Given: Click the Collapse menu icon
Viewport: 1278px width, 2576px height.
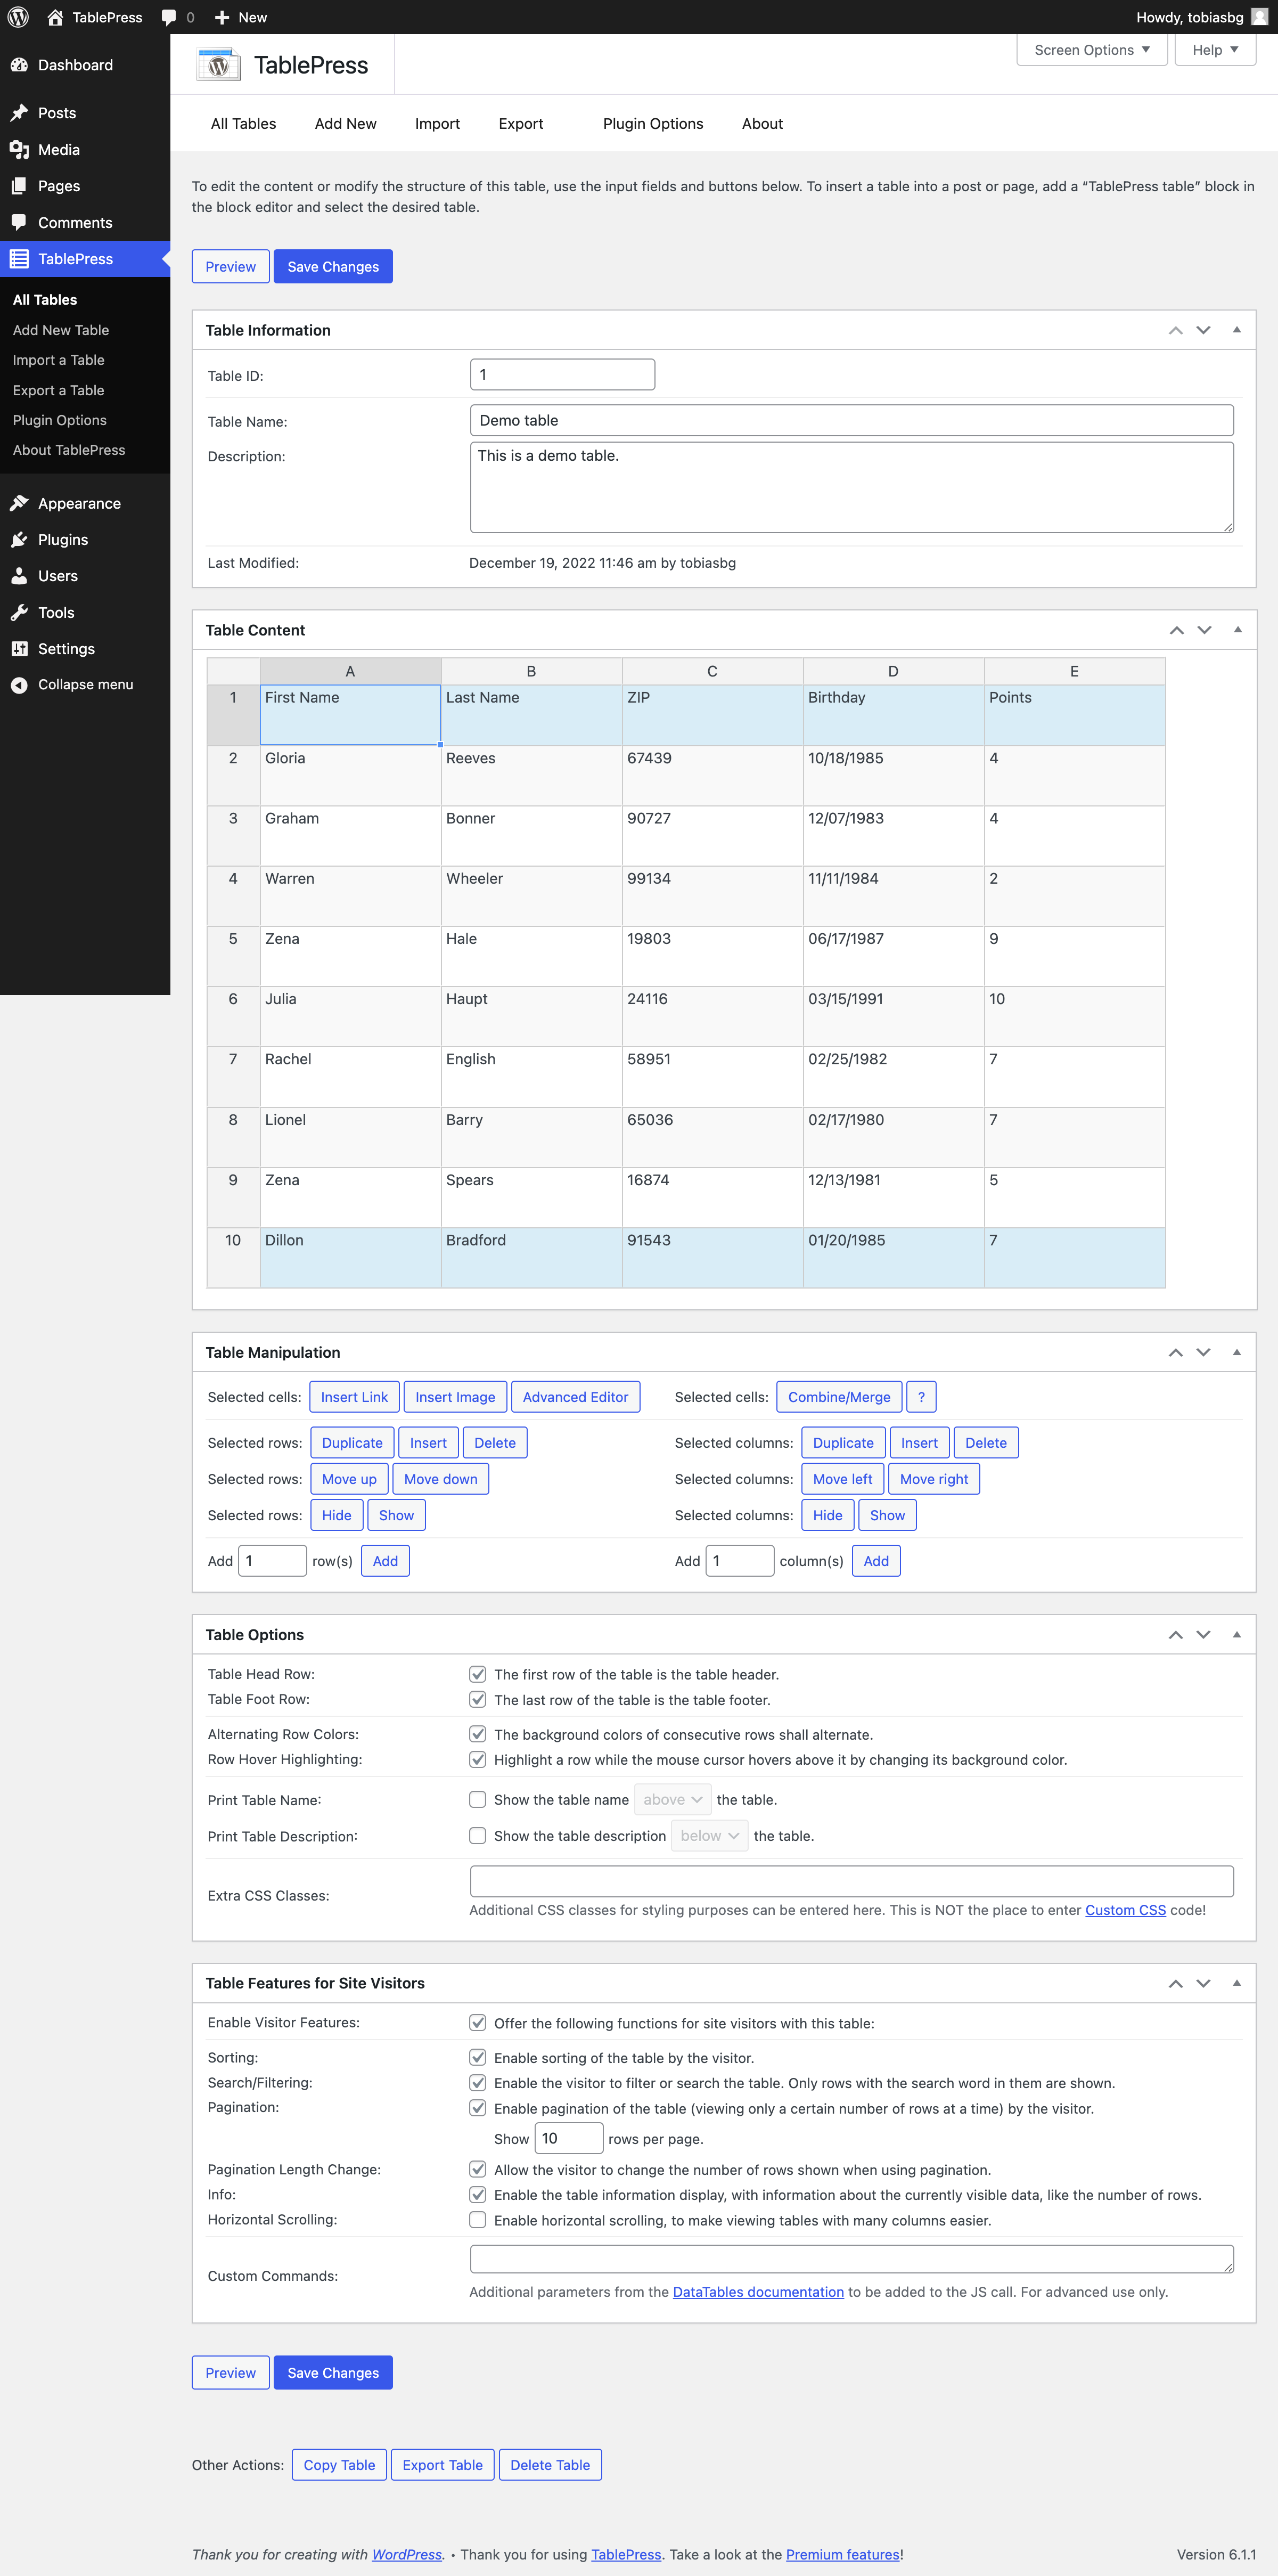Looking at the screenshot, I should 19,685.
